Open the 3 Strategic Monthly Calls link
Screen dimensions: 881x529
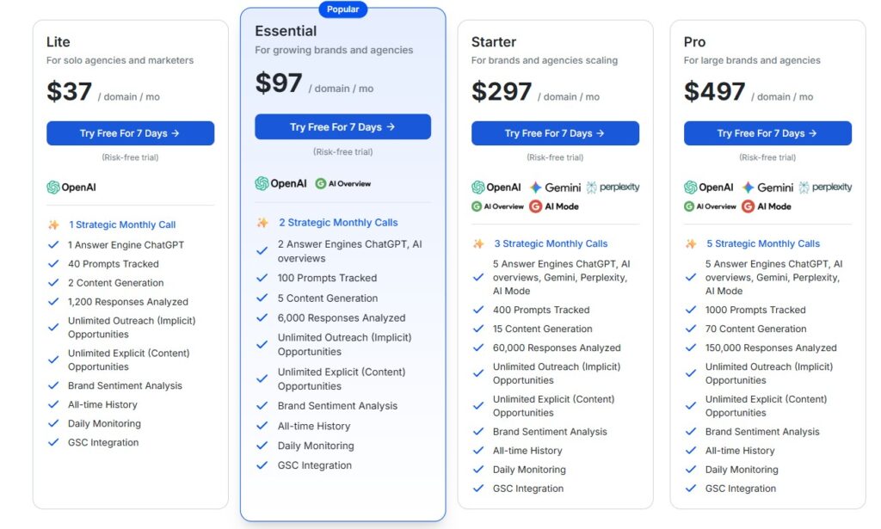[551, 243]
